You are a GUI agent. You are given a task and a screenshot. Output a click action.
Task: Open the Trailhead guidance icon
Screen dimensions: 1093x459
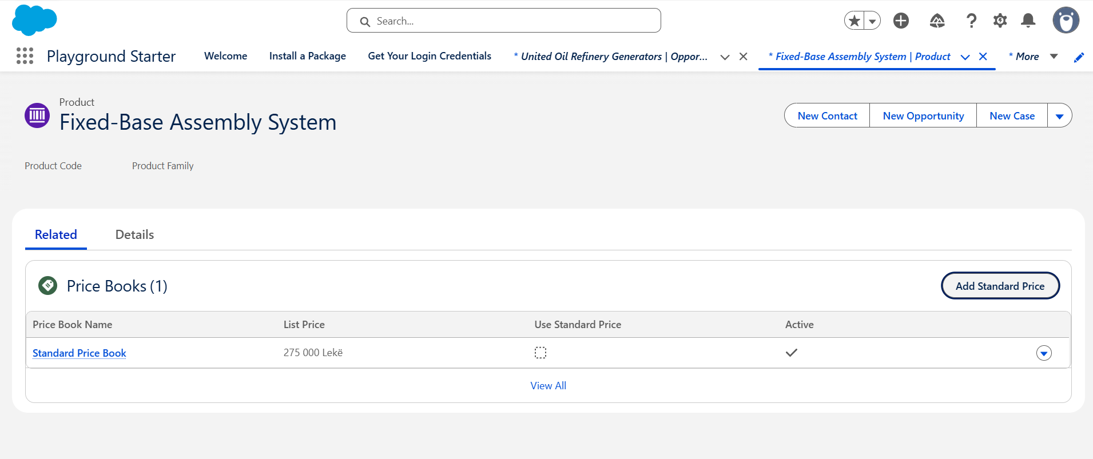[937, 21]
